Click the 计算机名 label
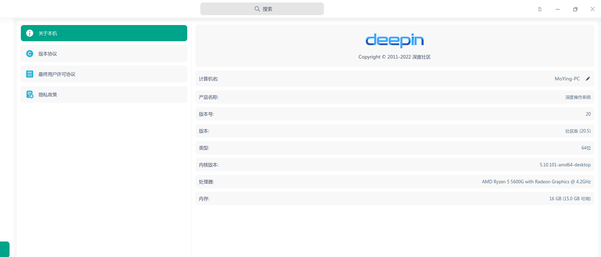The image size is (601, 257). coord(209,79)
